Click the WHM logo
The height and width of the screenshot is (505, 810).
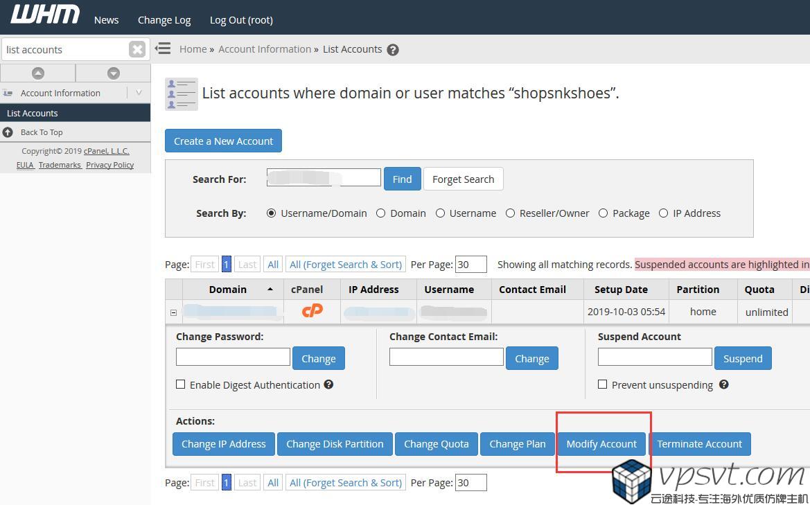[x=45, y=15]
